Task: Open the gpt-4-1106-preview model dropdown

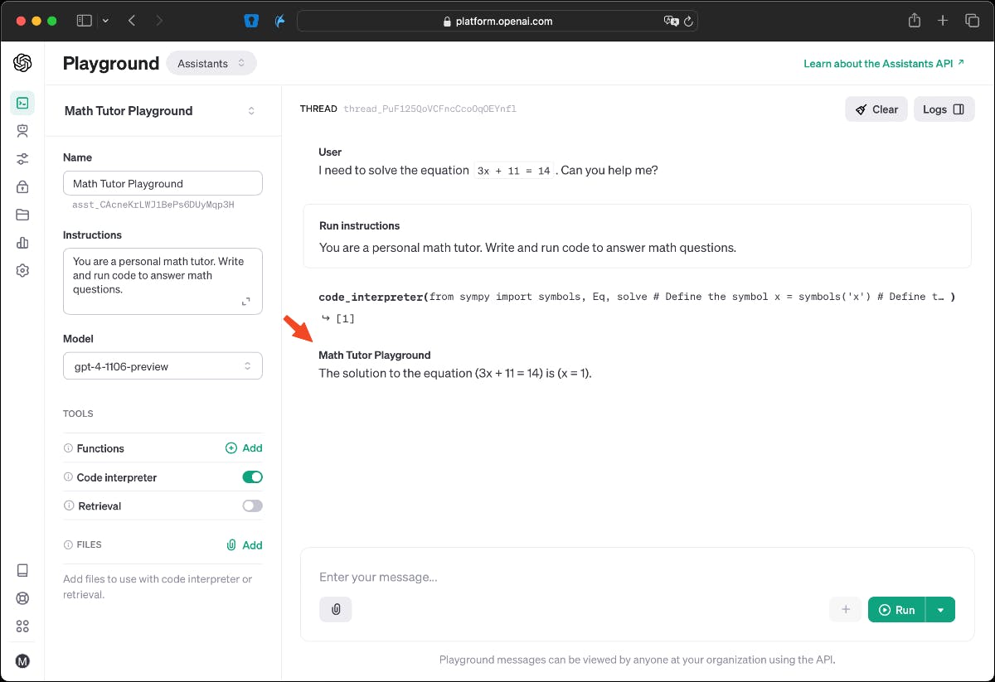Action: coord(163,366)
